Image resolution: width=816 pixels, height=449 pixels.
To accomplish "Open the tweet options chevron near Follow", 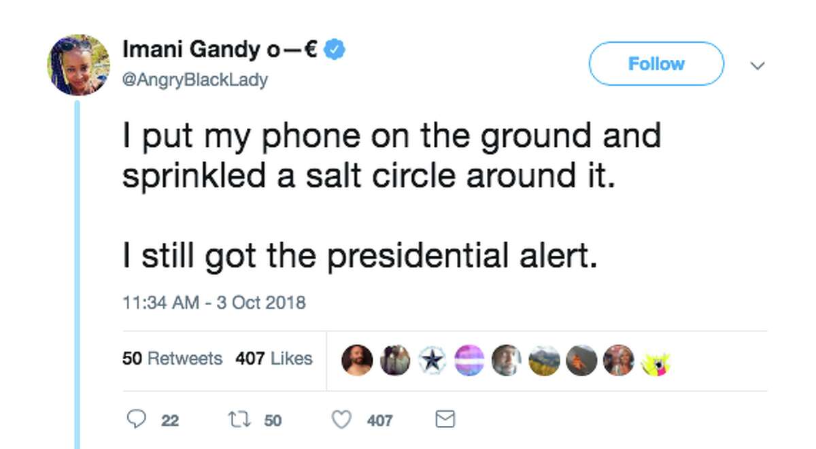I will pos(758,65).
